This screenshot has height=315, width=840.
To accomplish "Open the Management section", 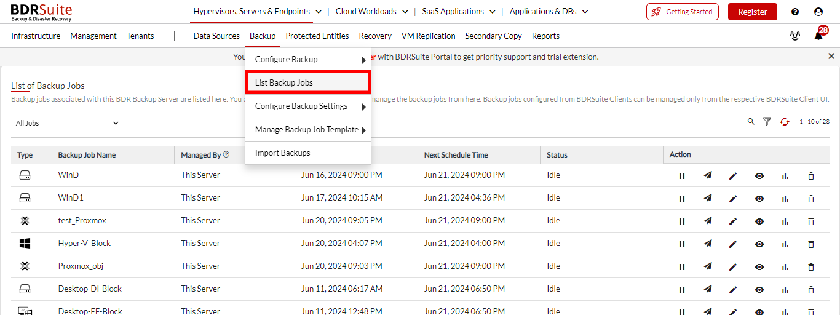I will [x=93, y=36].
